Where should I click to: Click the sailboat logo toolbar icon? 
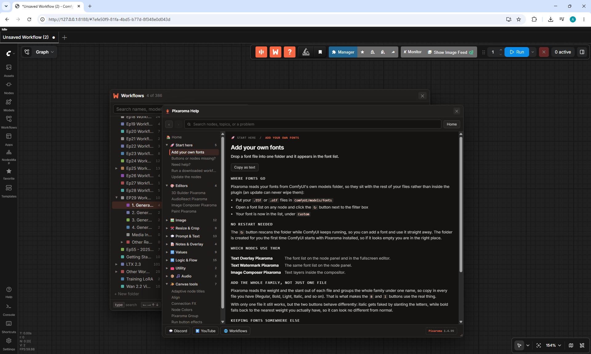[306, 52]
